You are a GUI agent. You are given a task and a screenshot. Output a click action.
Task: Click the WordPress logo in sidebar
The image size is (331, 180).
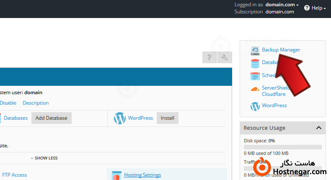[255, 106]
